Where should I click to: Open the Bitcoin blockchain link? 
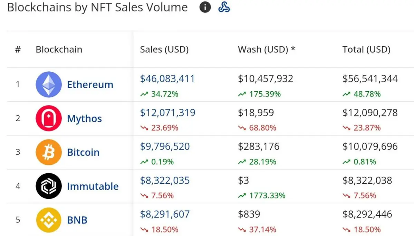point(83,152)
